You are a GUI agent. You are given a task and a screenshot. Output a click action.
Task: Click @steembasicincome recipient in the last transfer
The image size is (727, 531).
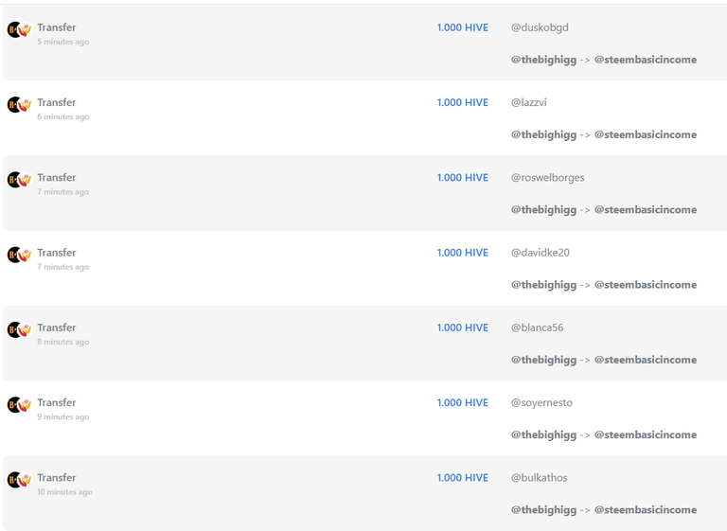pyautogui.click(x=646, y=509)
